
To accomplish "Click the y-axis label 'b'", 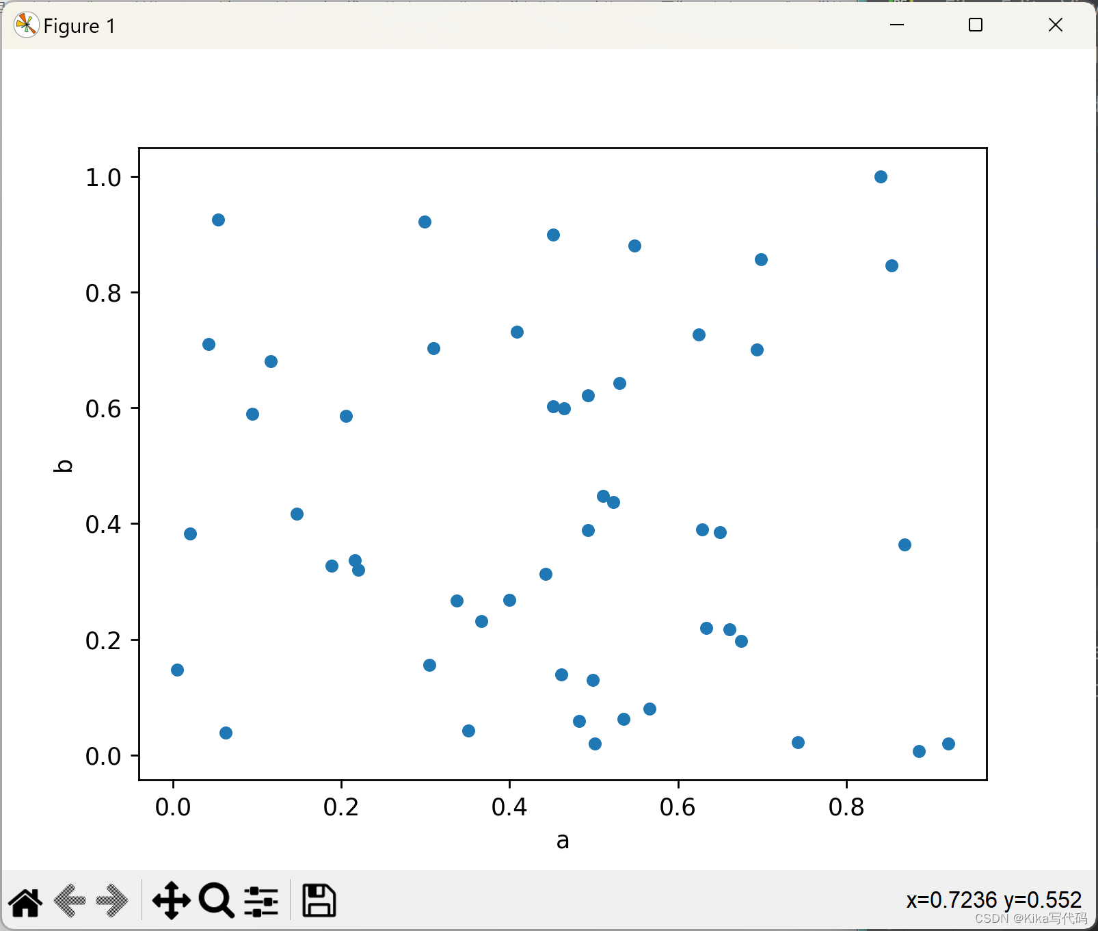I will point(63,466).
